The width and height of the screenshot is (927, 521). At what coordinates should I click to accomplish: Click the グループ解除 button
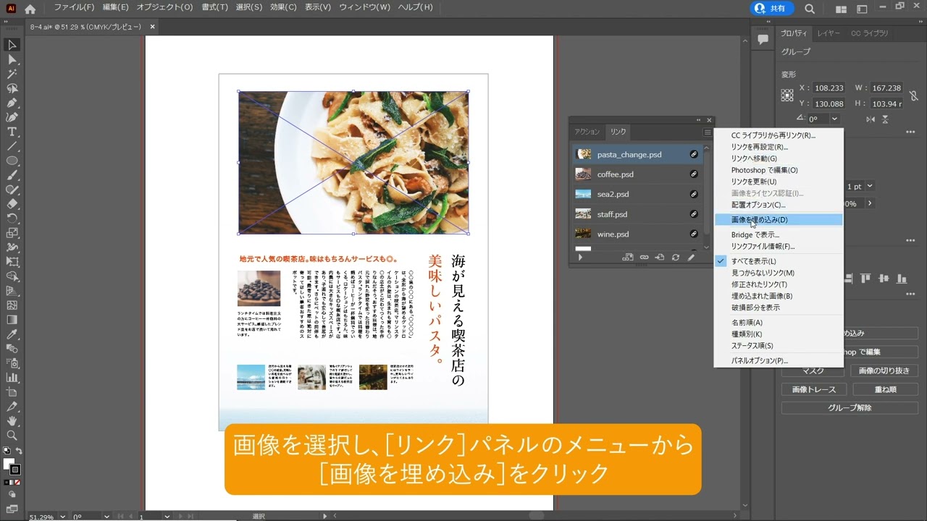tap(849, 408)
